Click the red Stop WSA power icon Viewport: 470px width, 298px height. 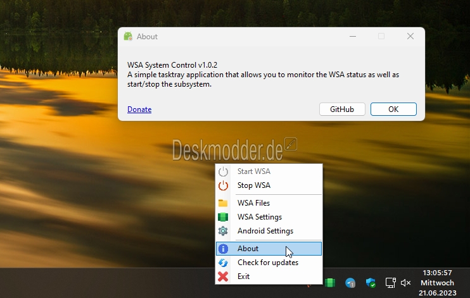tap(223, 185)
